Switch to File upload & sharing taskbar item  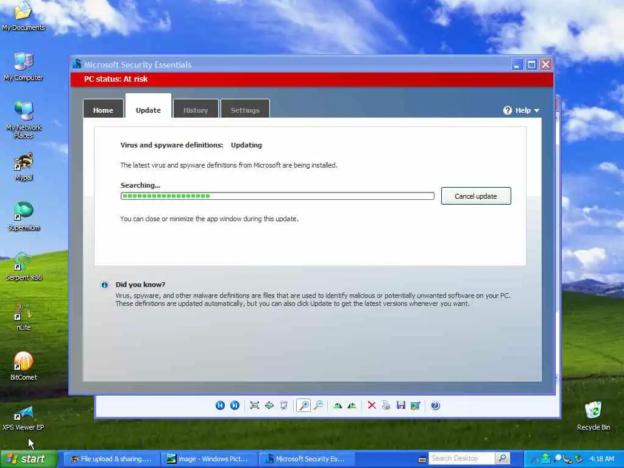click(x=112, y=459)
